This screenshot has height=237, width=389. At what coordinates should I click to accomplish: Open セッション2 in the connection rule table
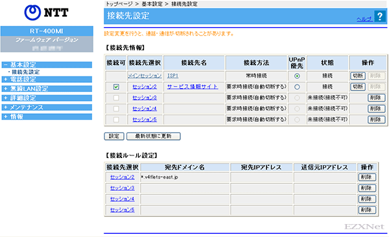click(123, 177)
